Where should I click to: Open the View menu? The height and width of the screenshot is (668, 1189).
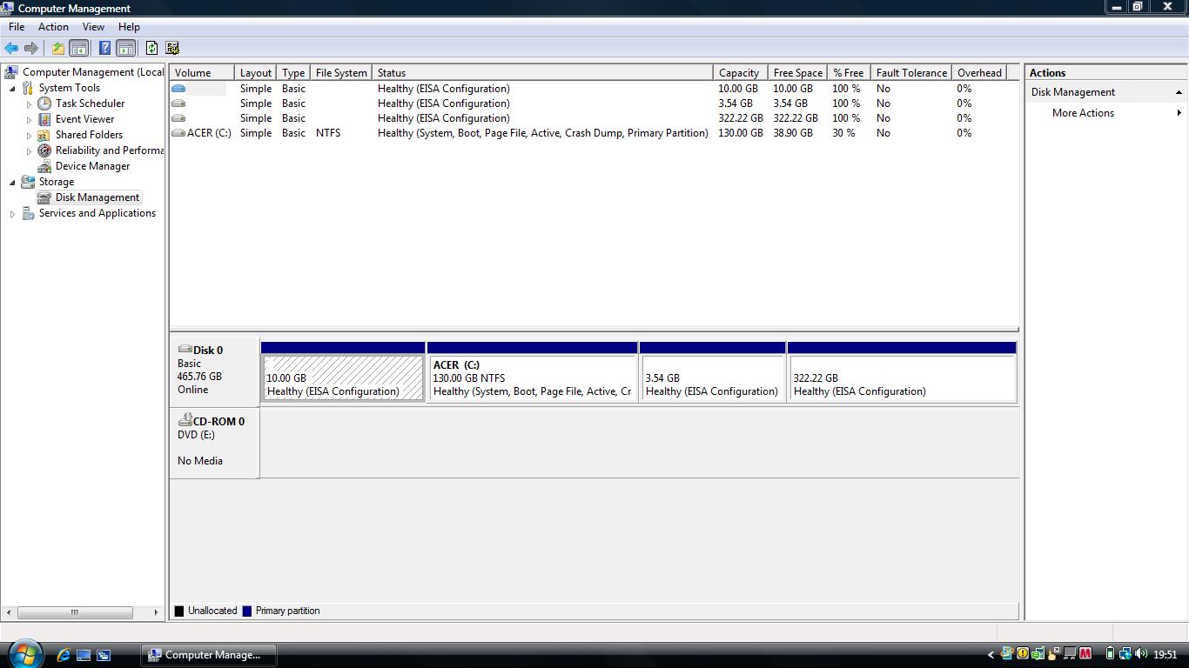pyautogui.click(x=93, y=27)
